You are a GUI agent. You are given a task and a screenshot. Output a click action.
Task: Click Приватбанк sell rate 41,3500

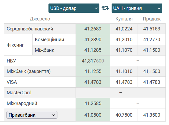(152, 115)
